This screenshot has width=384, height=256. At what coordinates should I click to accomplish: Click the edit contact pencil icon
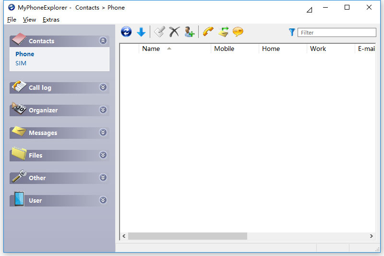coord(159,32)
